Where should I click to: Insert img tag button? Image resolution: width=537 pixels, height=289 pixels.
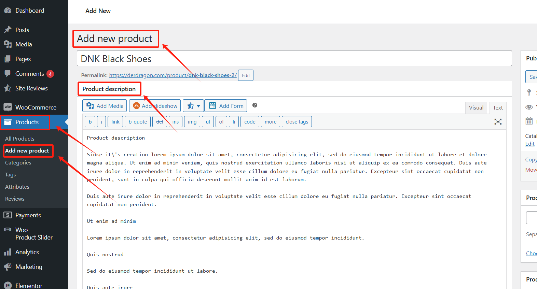coord(192,122)
